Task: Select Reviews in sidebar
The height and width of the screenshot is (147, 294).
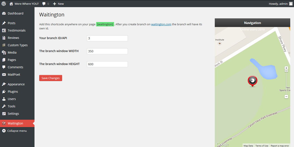Action: pyautogui.click(x=13, y=38)
